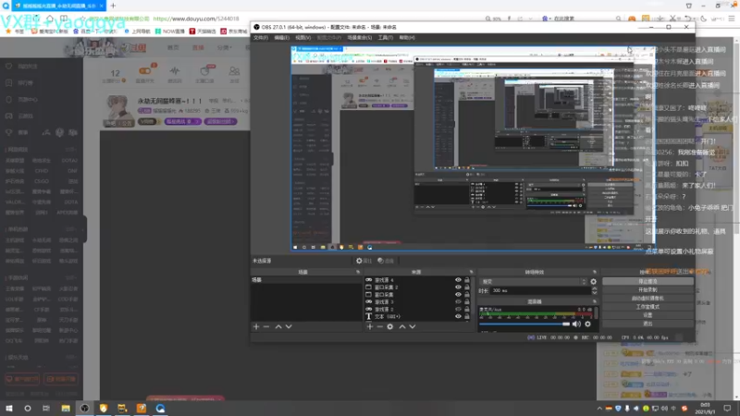This screenshot has height=416, width=740.
Task: Open Windows Start menu
Action: point(9,409)
